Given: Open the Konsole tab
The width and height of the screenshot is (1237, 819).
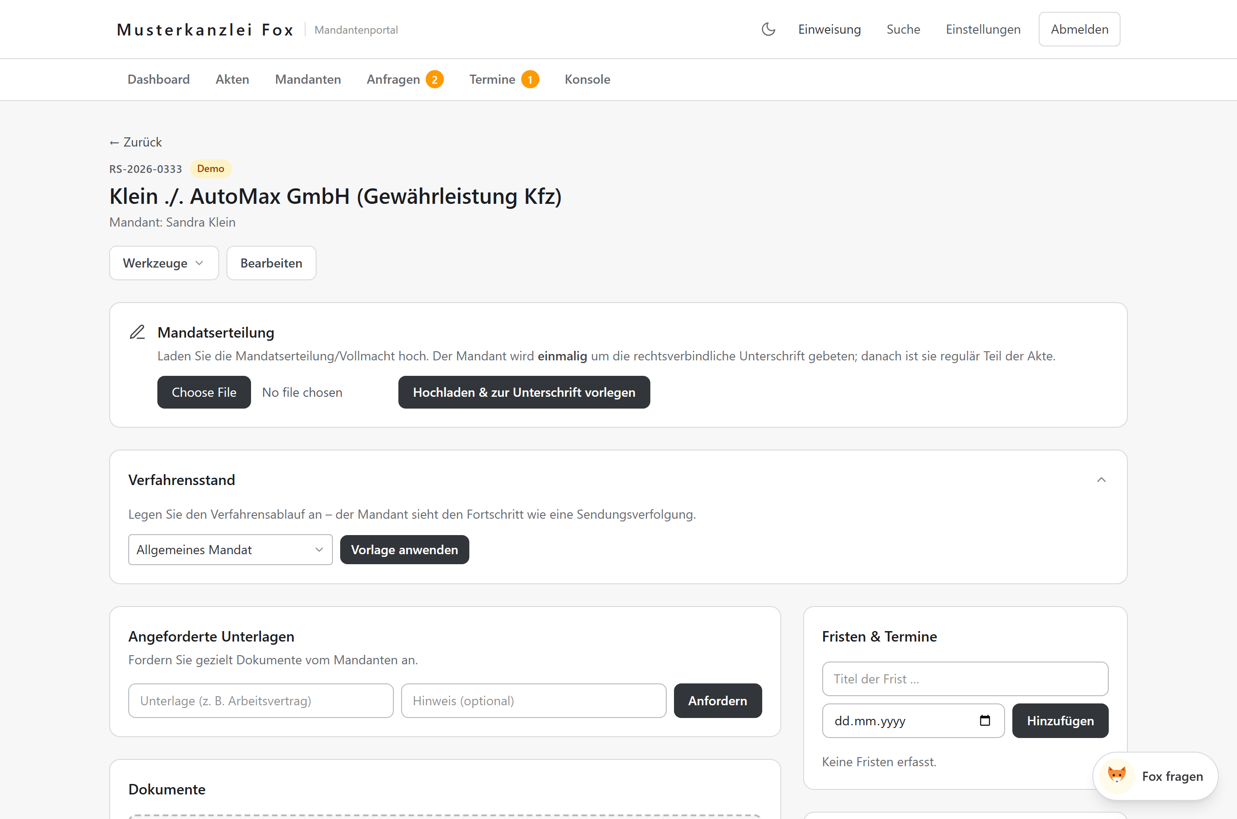Looking at the screenshot, I should click(587, 79).
